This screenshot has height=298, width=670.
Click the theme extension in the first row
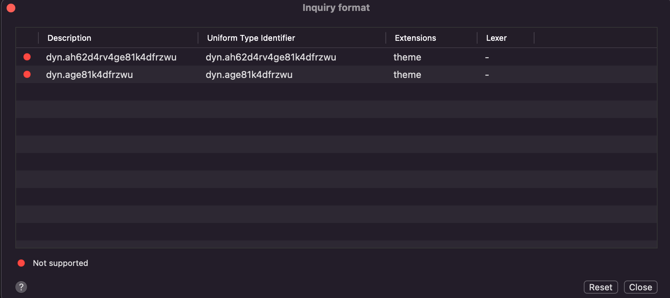coord(407,57)
